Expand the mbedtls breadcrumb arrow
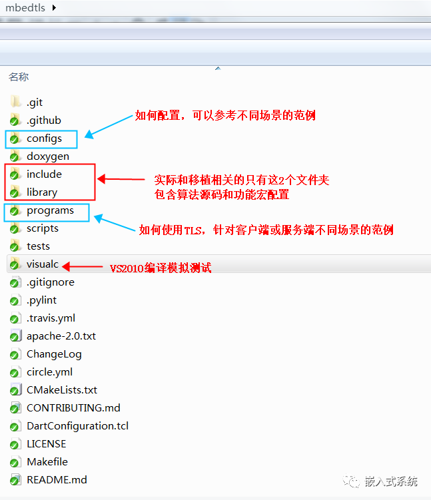The image size is (431, 500). (54, 7)
